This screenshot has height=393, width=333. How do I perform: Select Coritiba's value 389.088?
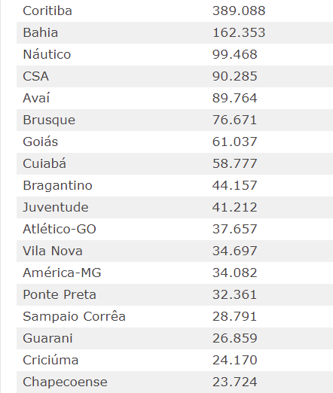(x=239, y=11)
